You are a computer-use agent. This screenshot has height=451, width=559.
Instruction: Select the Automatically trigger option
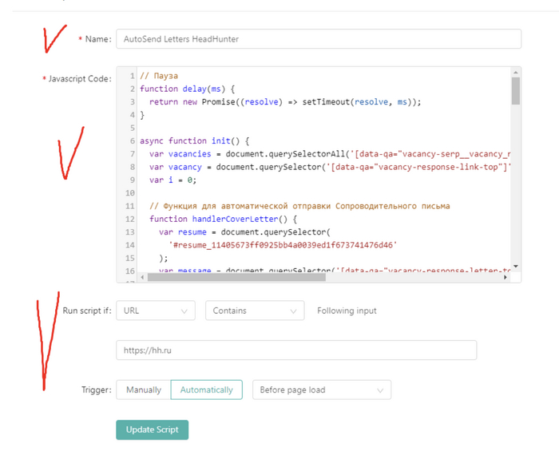pos(206,390)
